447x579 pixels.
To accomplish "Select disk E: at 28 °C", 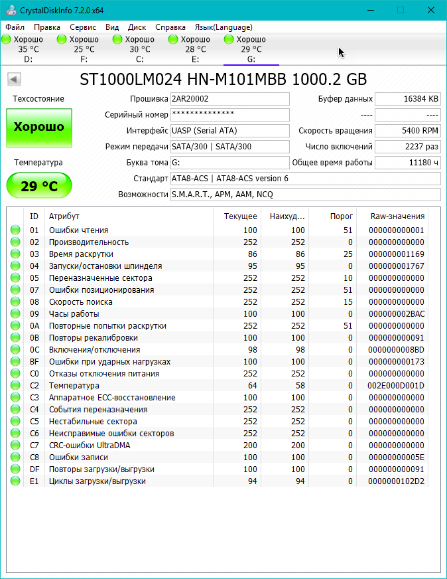I will [196, 49].
